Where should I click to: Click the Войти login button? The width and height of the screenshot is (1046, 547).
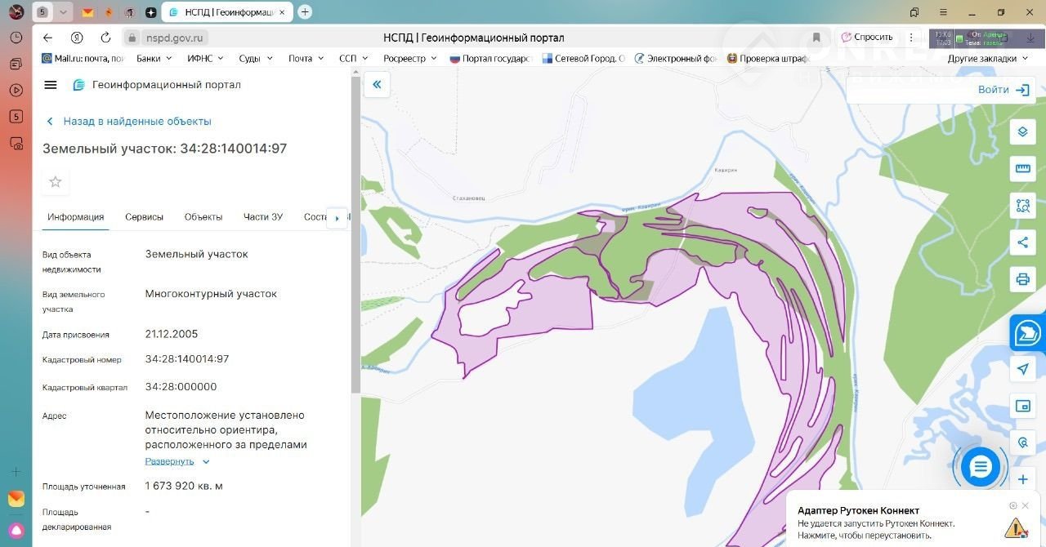(1003, 90)
